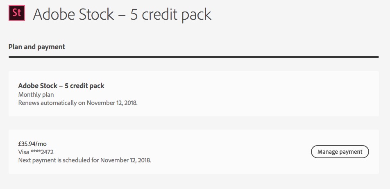Click the dark divider under Plan and payment
The height and width of the screenshot is (189, 390).
coord(193,57)
